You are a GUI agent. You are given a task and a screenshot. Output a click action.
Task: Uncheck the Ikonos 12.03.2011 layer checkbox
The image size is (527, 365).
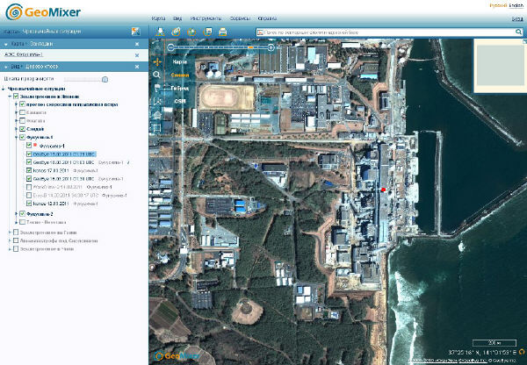[29, 204]
